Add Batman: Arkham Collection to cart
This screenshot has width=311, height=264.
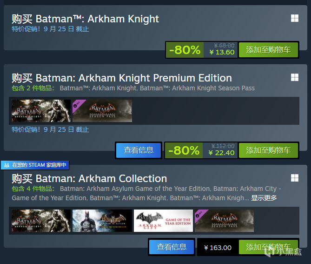point(268,247)
